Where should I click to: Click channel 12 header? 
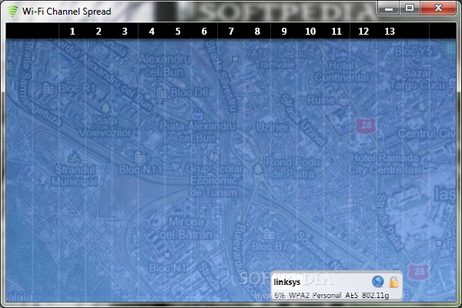click(363, 32)
